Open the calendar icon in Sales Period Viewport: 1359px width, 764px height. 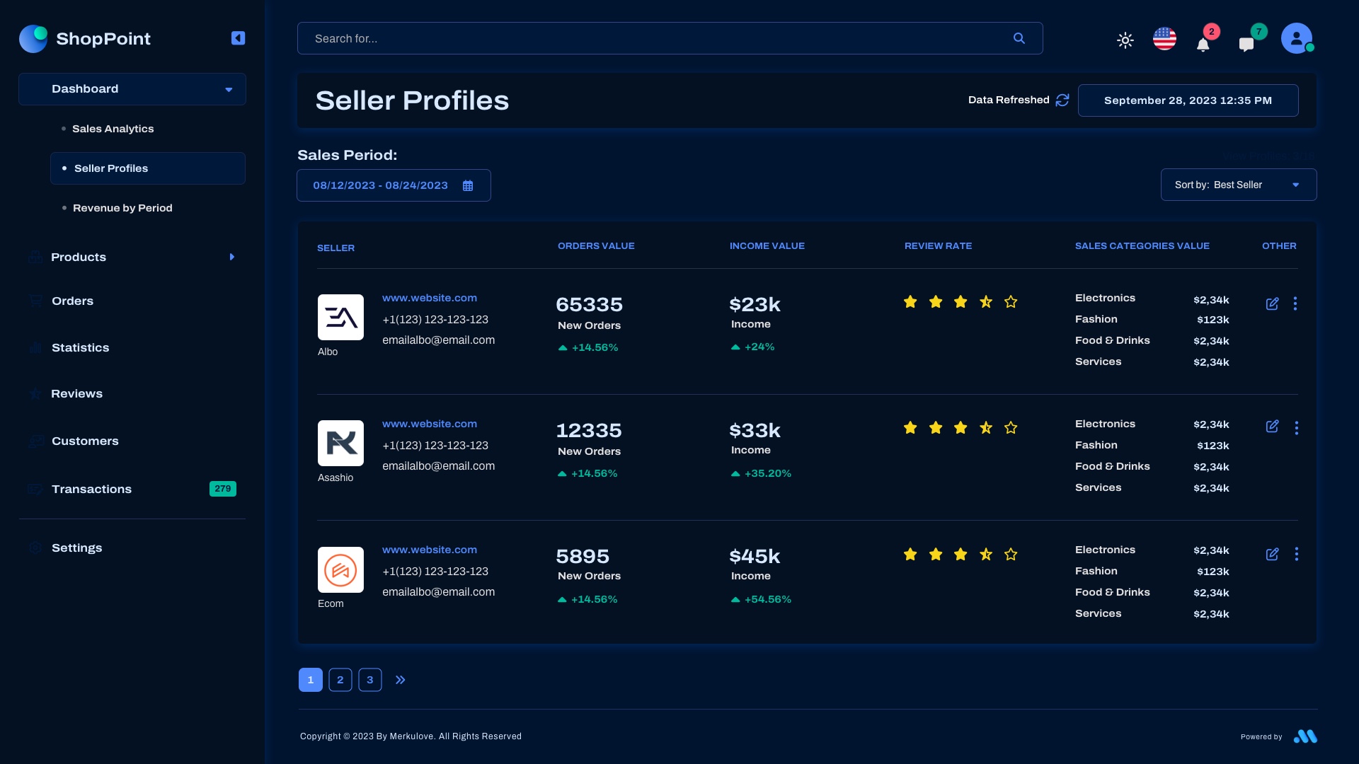pos(468,185)
